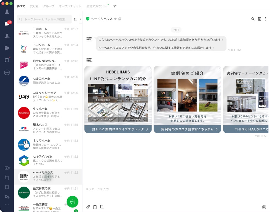The image size is (270, 212).
Task: Open the LINE services round icon
Action: pos(7,72)
